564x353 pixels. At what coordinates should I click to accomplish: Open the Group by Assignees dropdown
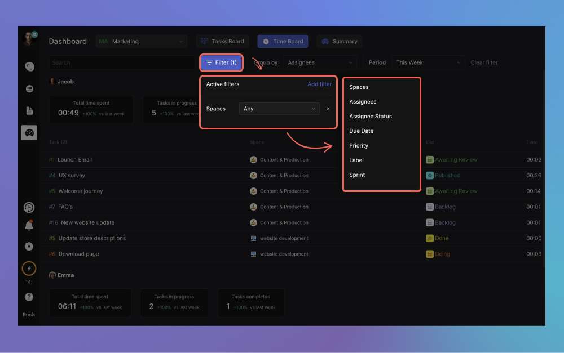320,62
